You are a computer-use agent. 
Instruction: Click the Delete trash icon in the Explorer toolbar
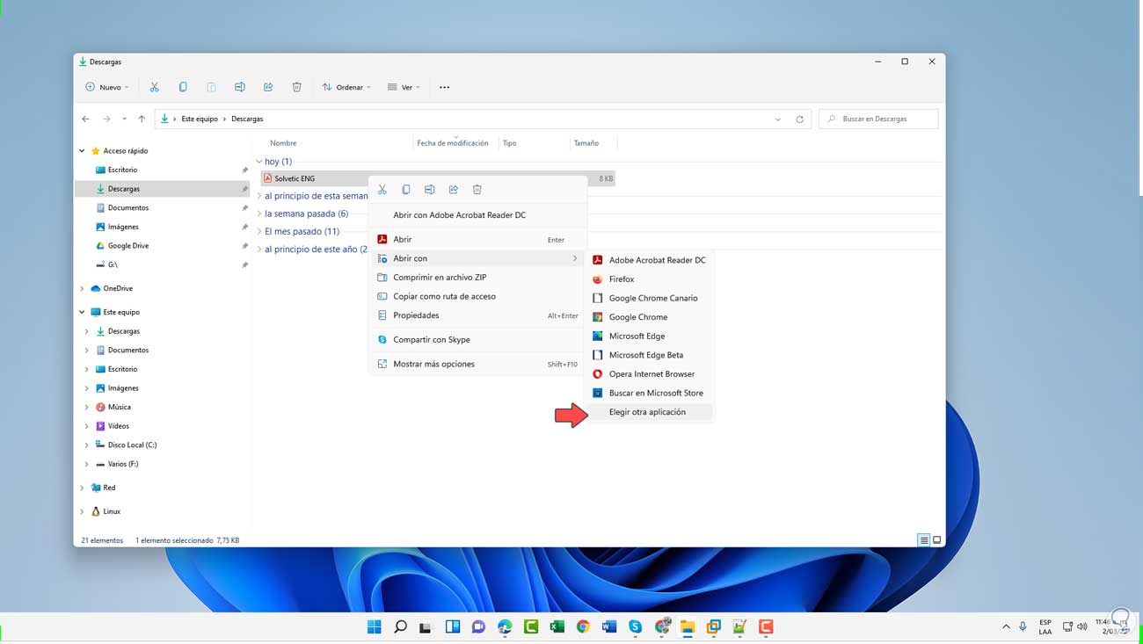pyautogui.click(x=297, y=87)
